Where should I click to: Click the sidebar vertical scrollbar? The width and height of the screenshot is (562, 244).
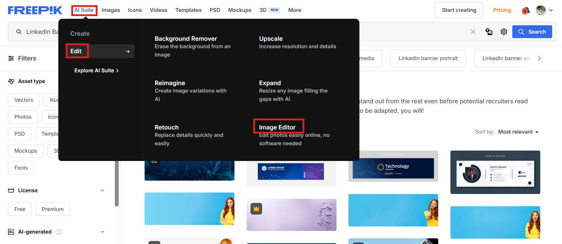click(117, 183)
